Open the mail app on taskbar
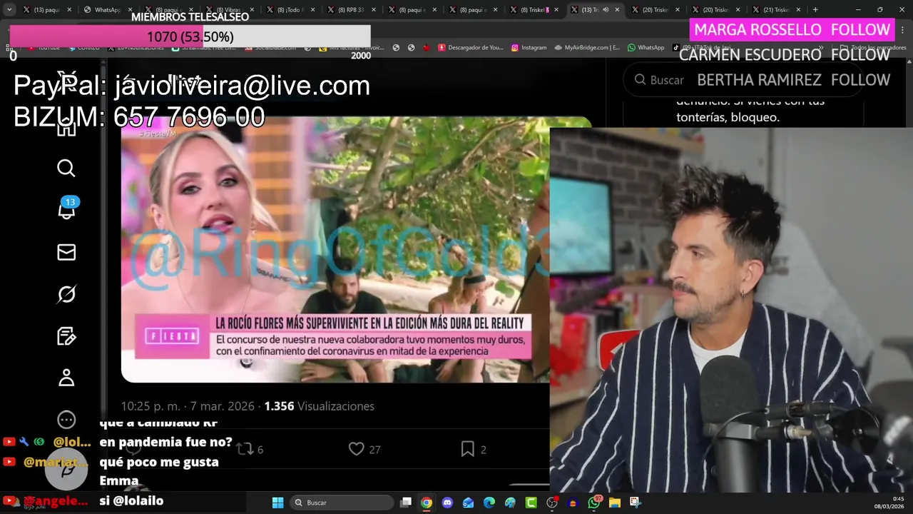Viewport: 913px width, 514px height. [468, 503]
